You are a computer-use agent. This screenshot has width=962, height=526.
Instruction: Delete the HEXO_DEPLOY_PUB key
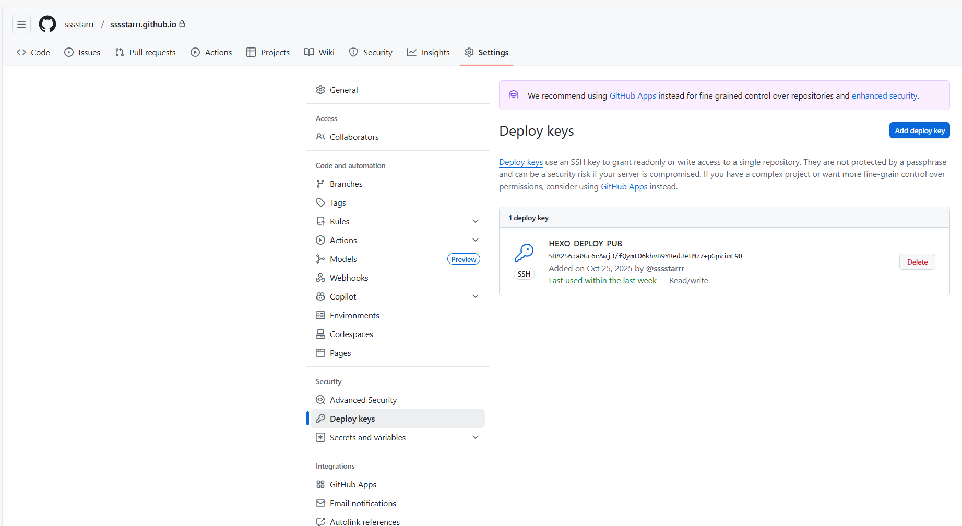pyautogui.click(x=917, y=262)
